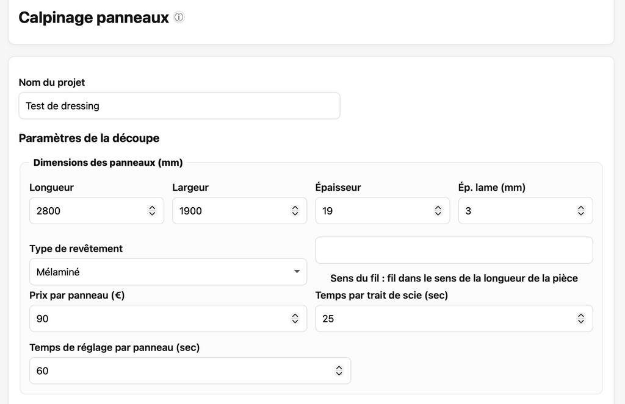Click the Épaisseur value field showing 19

coord(372,211)
